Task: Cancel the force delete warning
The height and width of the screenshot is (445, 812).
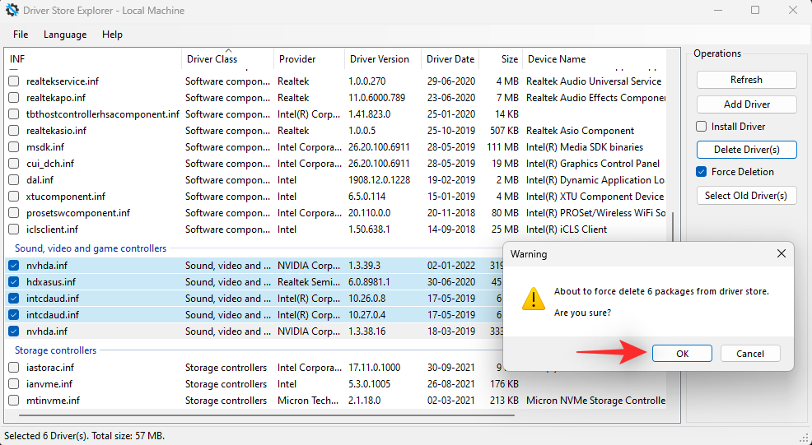Action: tap(749, 354)
